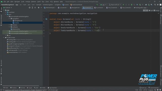
Task: Open the Project tool window stripe button
Action: (x=1, y=10)
